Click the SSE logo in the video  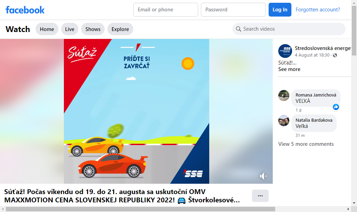[193, 174]
